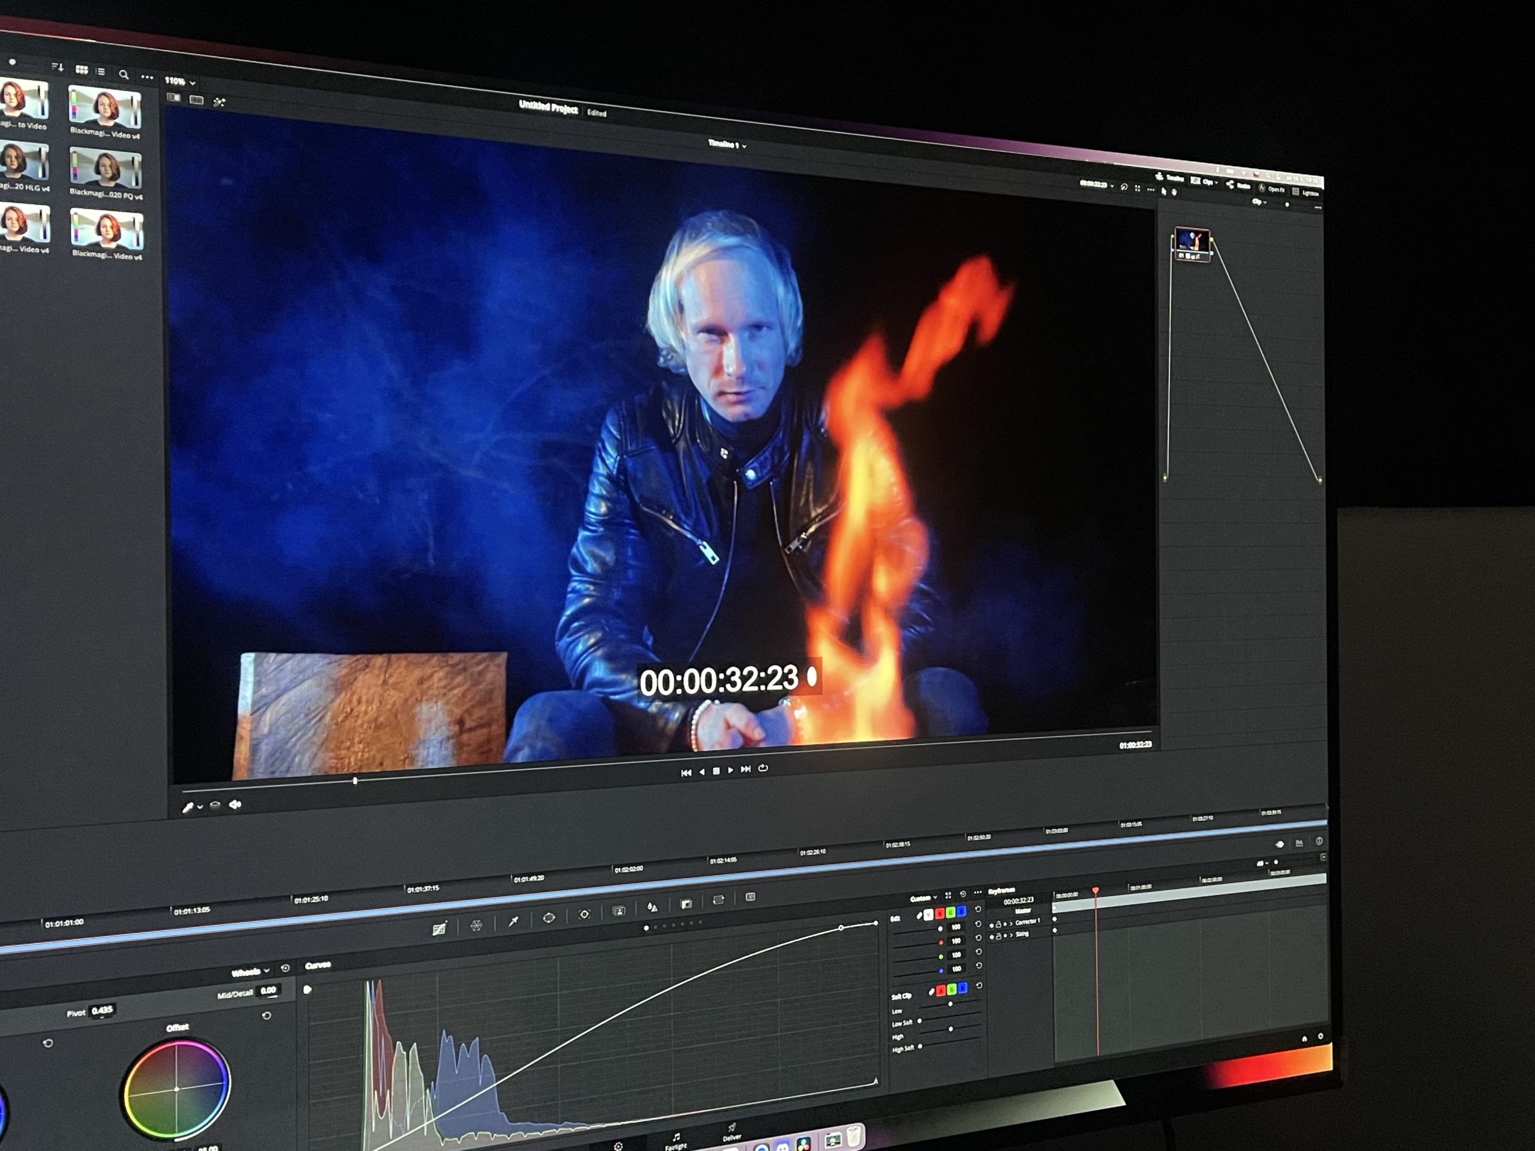Open viewer three-dot options menu

[1150, 189]
